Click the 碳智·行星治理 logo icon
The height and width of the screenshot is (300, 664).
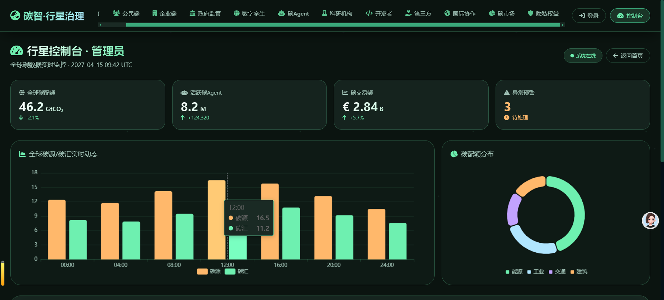pyautogui.click(x=15, y=16)
